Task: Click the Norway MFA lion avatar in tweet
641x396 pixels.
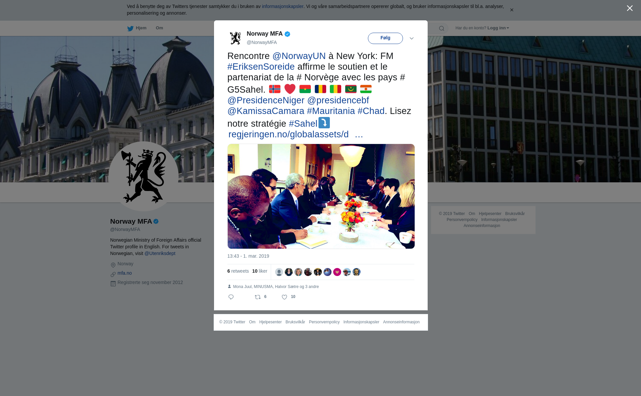Action: coord(235,38)
